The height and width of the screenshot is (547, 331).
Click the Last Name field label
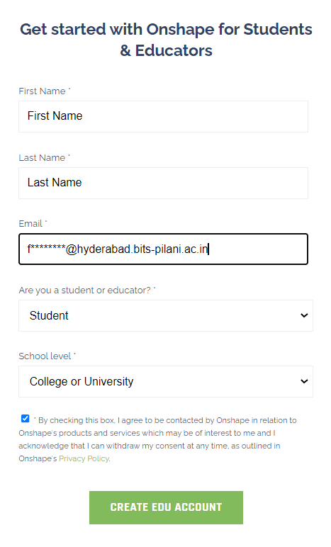pyautogui.click(x=44, y=158)
